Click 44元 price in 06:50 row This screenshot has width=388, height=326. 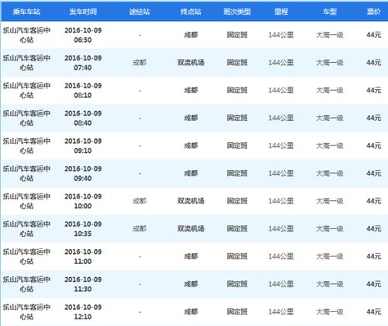click(374, 35)
